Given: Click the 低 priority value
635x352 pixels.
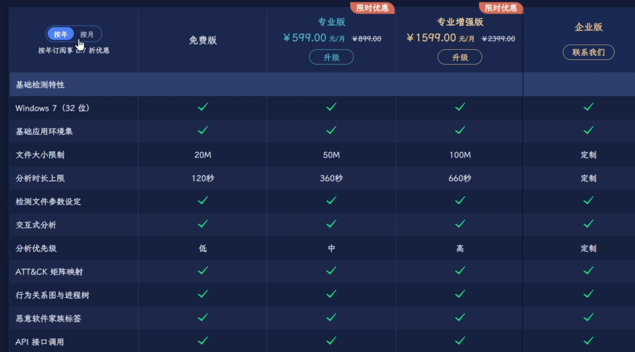Looking at the screenshot, I should 203,249.
